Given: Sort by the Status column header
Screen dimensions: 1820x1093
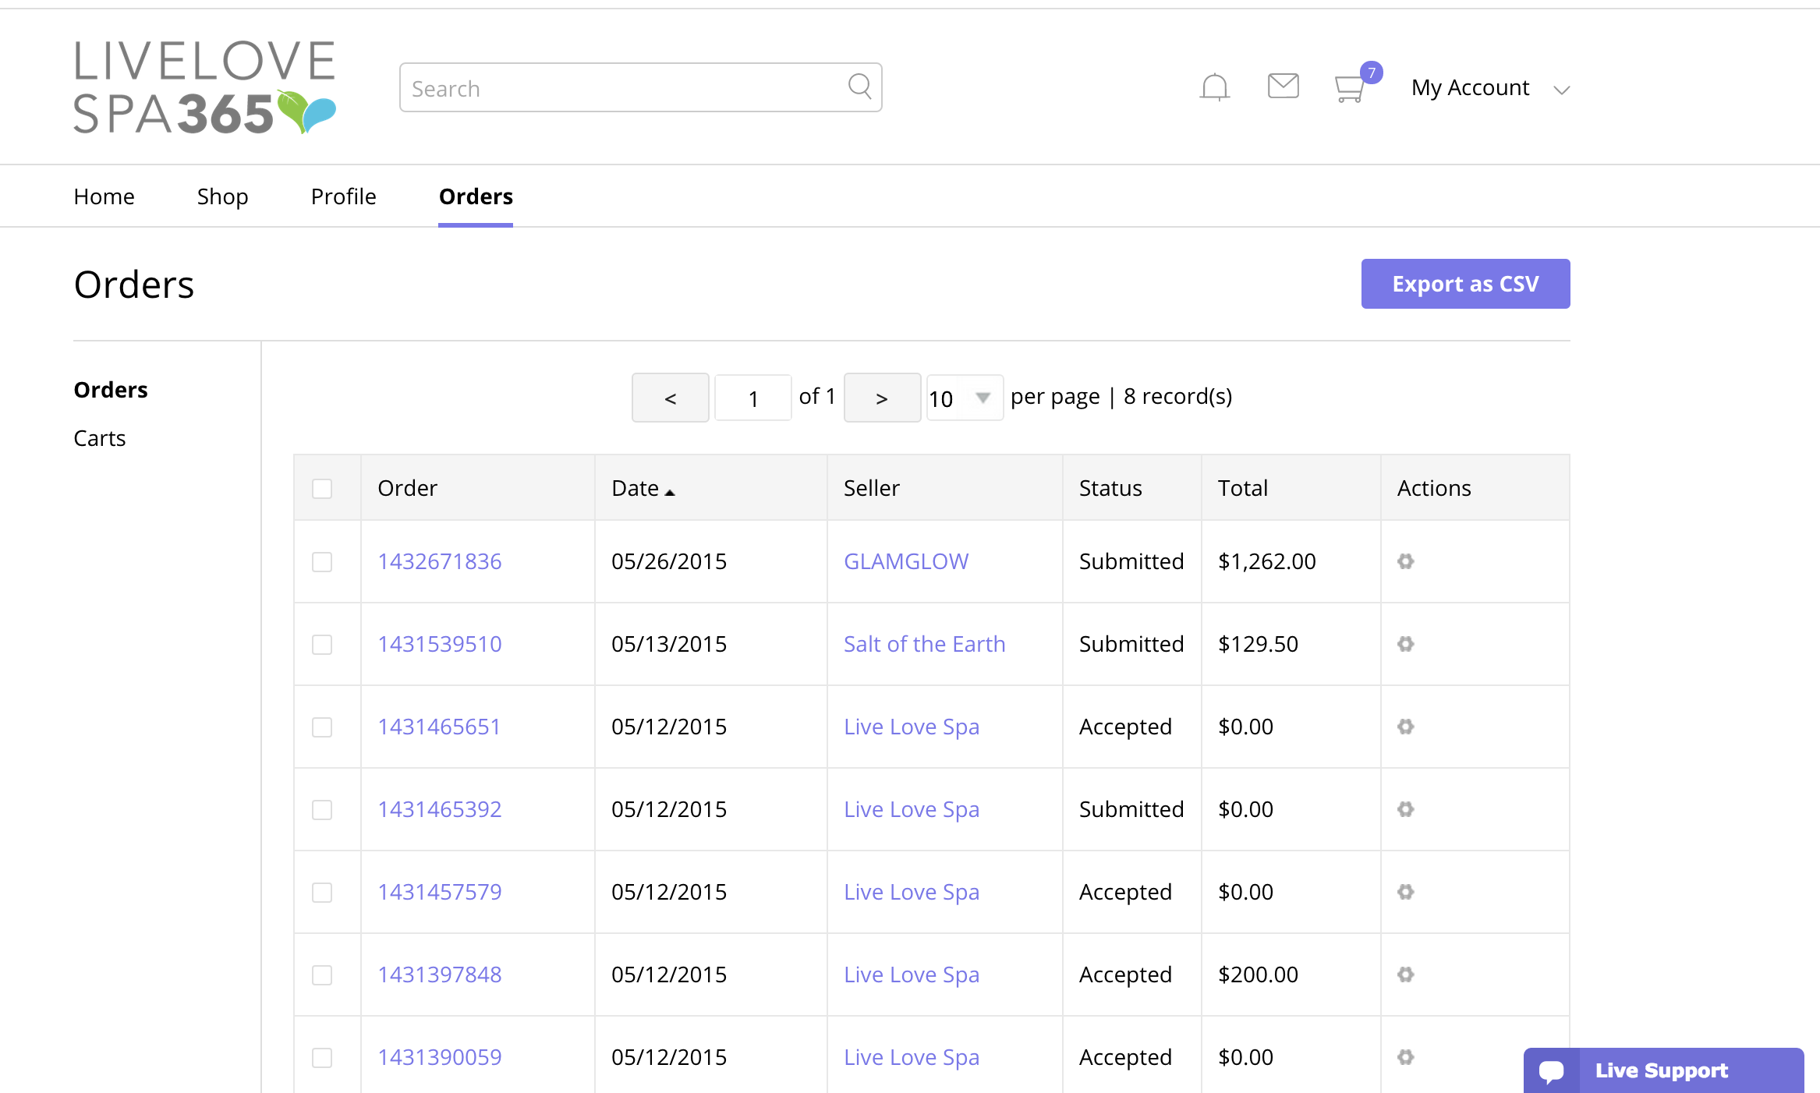Looking at the screenshot, I should point(1110,488).
